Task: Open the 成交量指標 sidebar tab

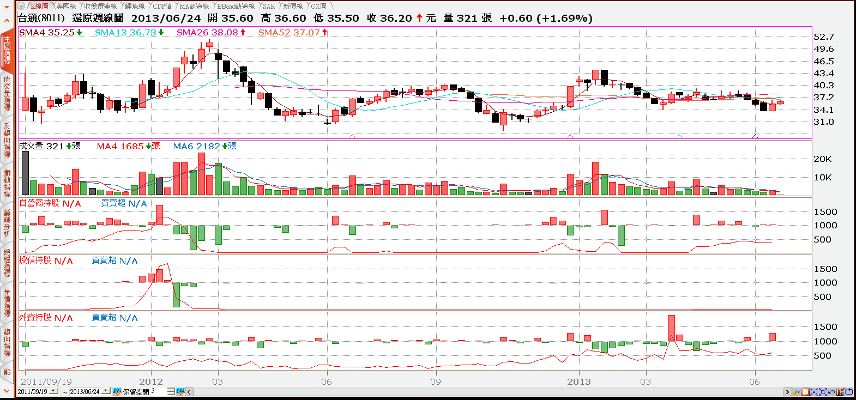Action: point(7,93)
